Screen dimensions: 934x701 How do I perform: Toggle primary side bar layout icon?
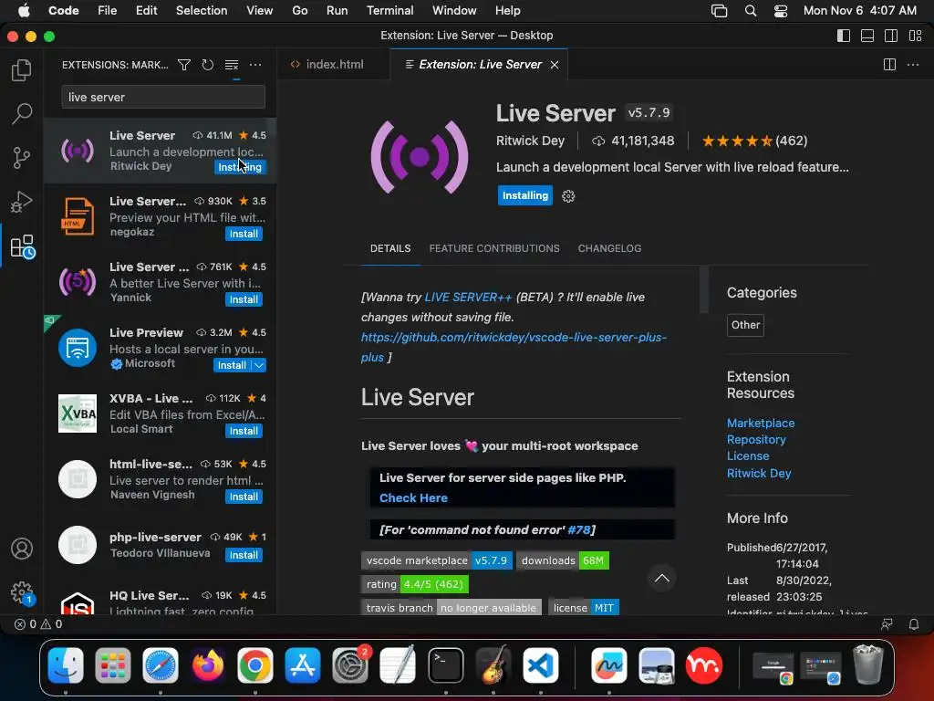pyautogui.click(x=844, y=36)
